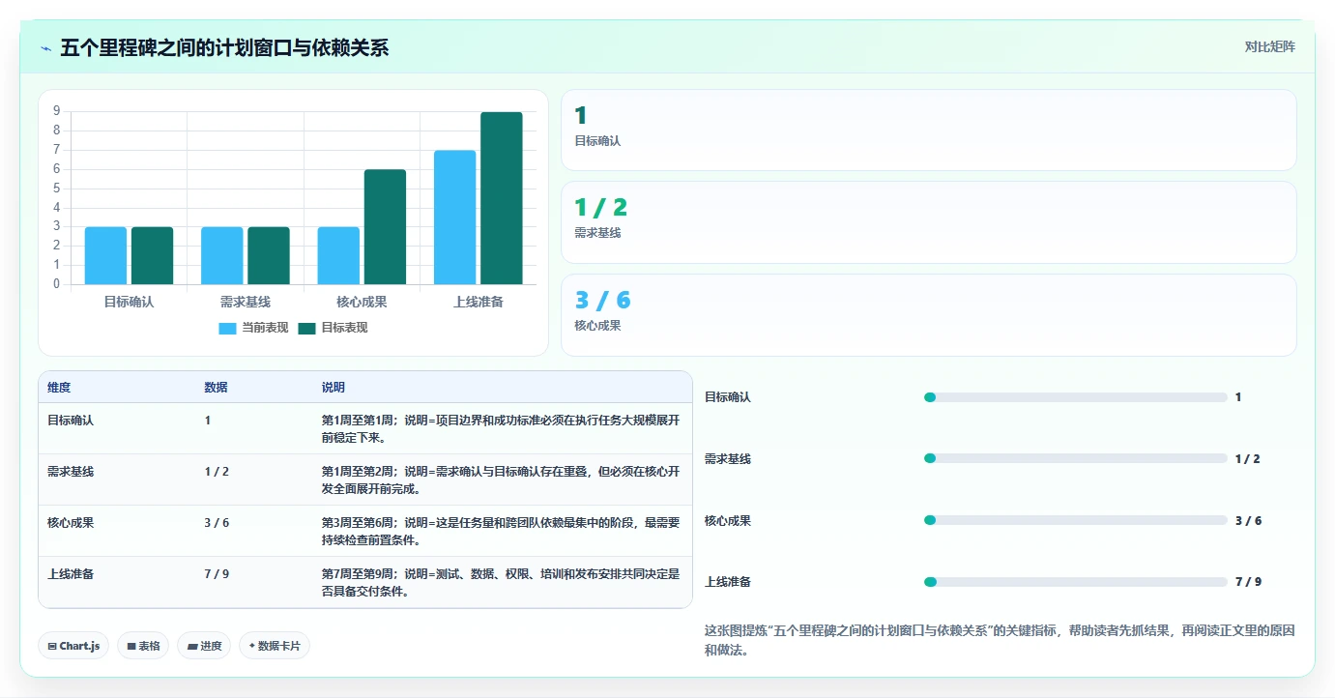This screenshot has height=698, width=1335.
Task: Click the 表格 chip icon
Action: [131, 646]
